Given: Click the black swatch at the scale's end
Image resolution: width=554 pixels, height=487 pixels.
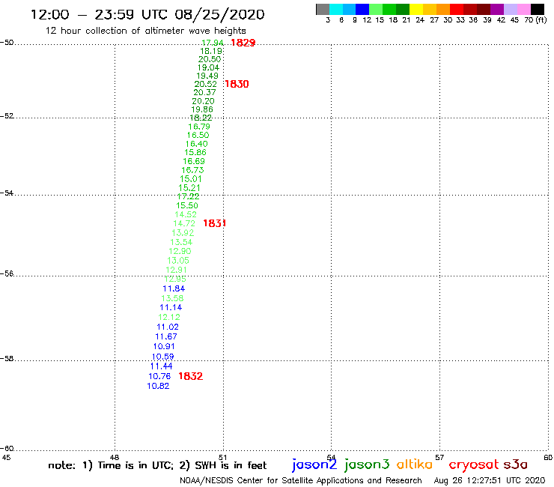Looking at the screenshot, I should [x=538, y=10].
